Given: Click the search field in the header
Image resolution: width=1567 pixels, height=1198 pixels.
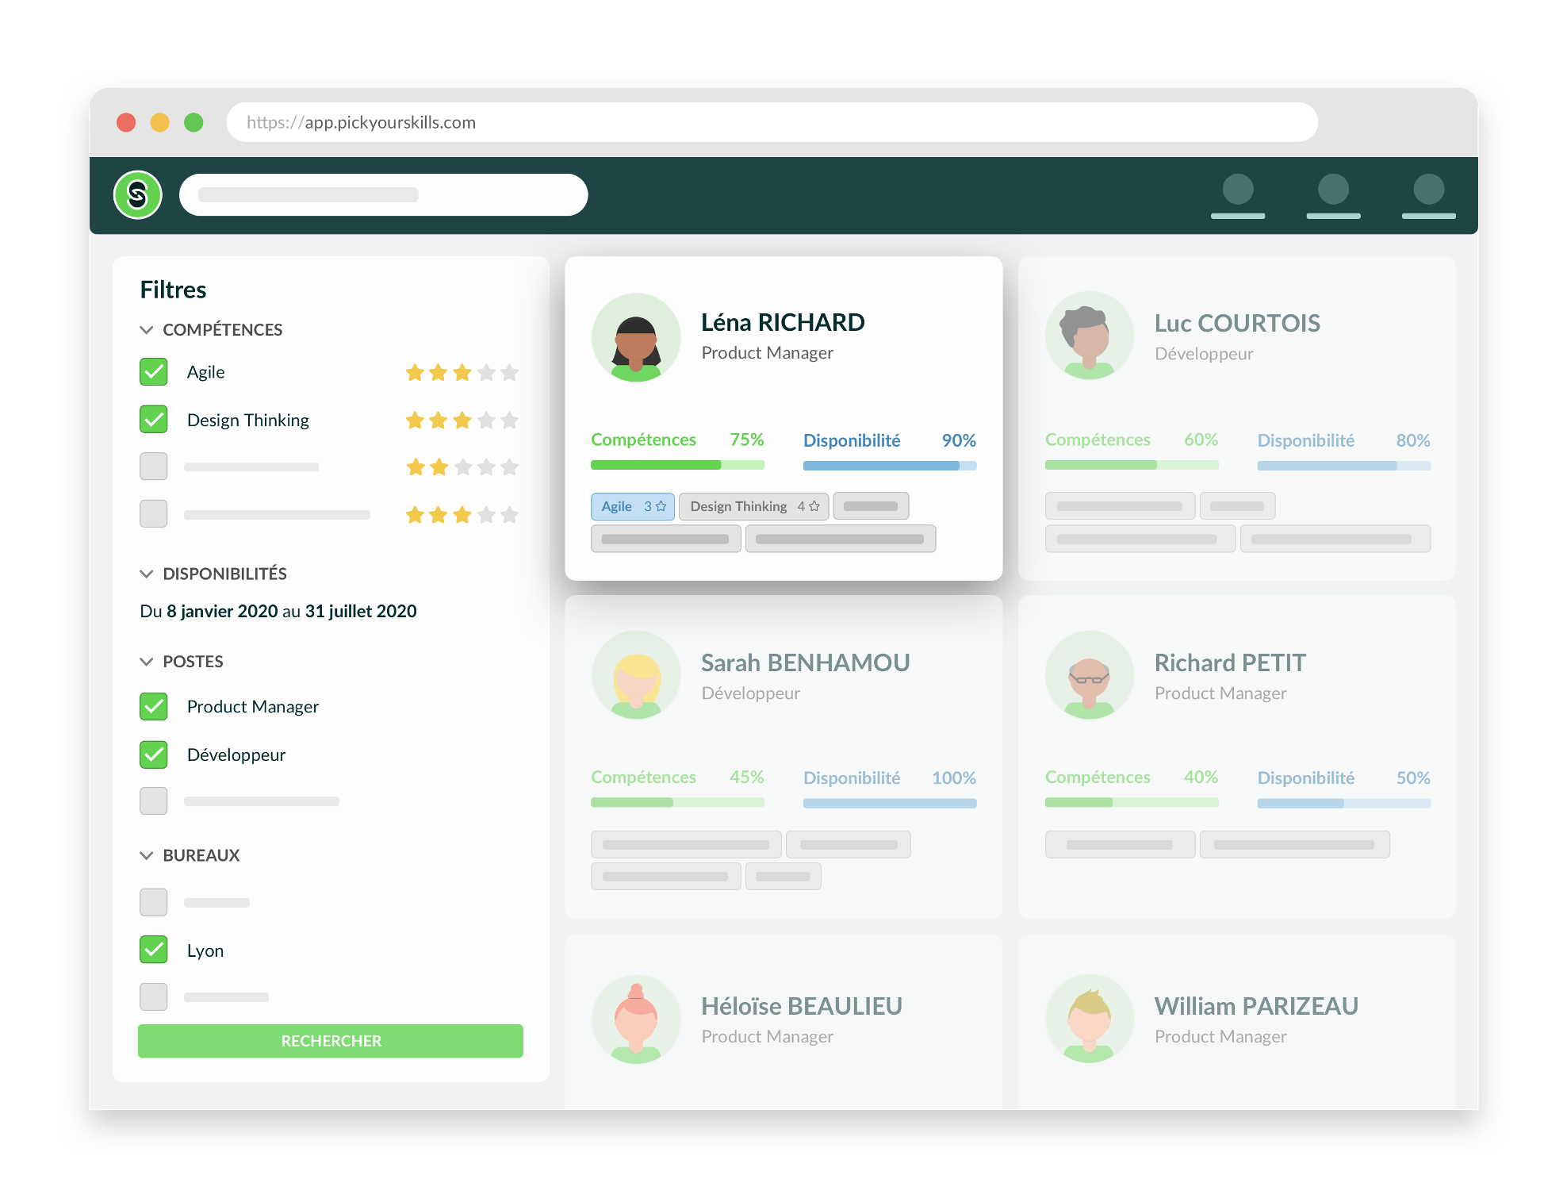Looking at the screenshot, I should tap(384, 195).
